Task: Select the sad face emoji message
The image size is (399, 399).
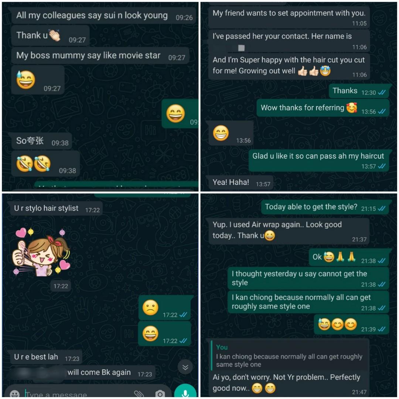Action: (x=165, y=308)
